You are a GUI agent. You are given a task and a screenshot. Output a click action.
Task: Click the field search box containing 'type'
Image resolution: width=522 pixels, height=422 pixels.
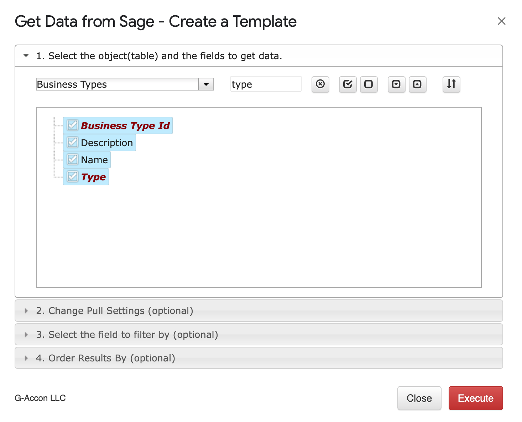[266, 84]
